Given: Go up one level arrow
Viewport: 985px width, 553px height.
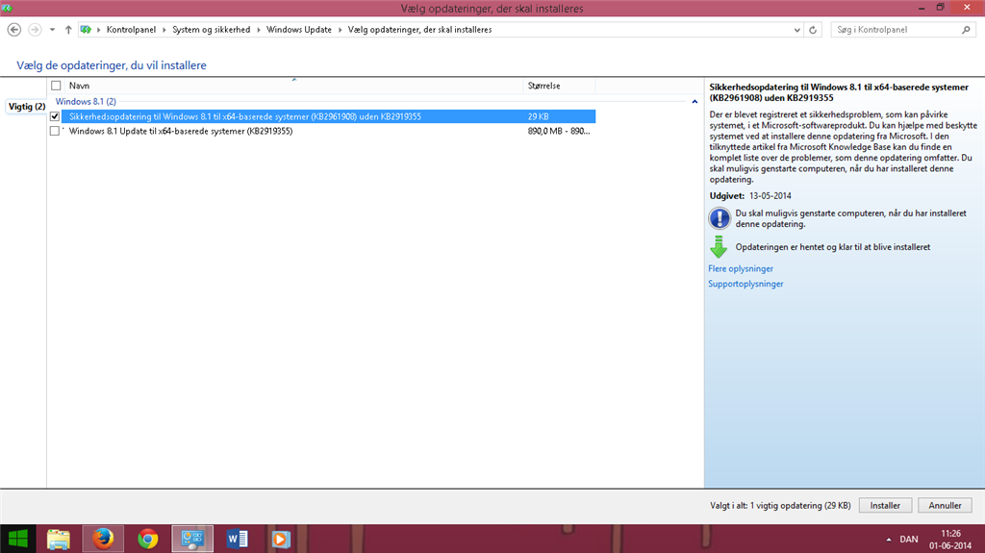Looking at the screenshot, I should pos(68,30).
